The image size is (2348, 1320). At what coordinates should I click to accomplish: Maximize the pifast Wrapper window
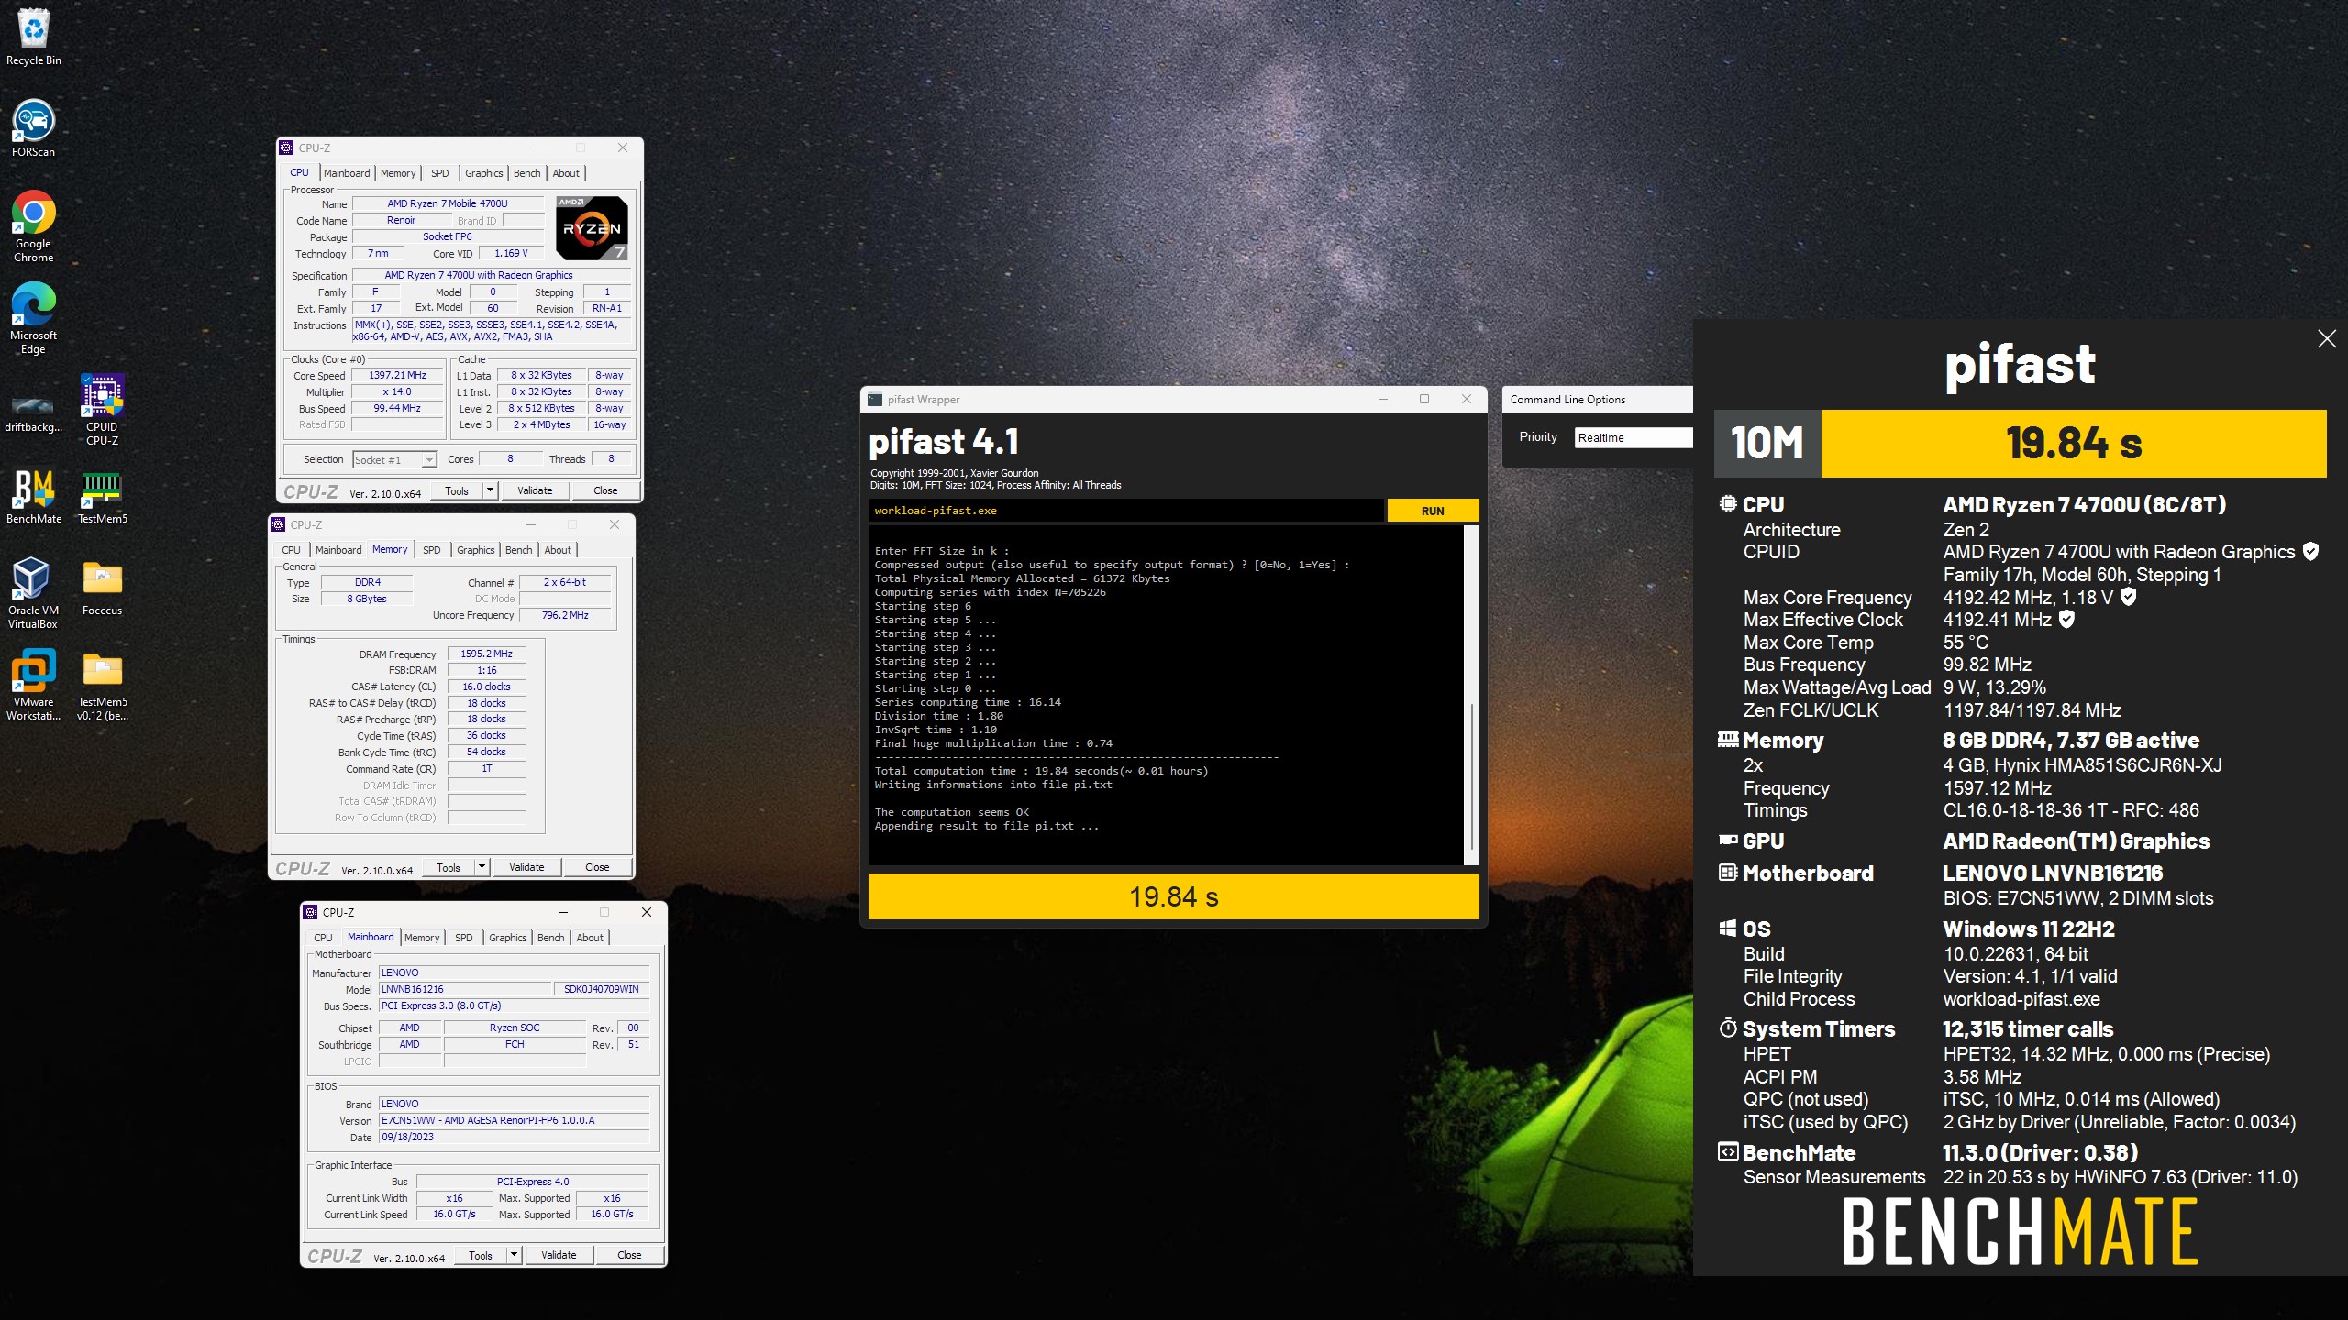[x=1424, y=400]
